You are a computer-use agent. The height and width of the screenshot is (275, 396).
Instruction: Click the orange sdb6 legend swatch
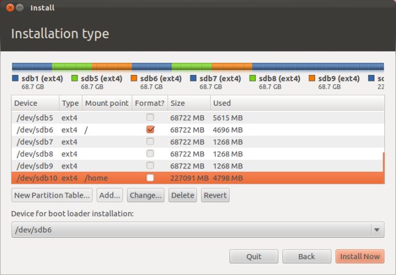134,78
